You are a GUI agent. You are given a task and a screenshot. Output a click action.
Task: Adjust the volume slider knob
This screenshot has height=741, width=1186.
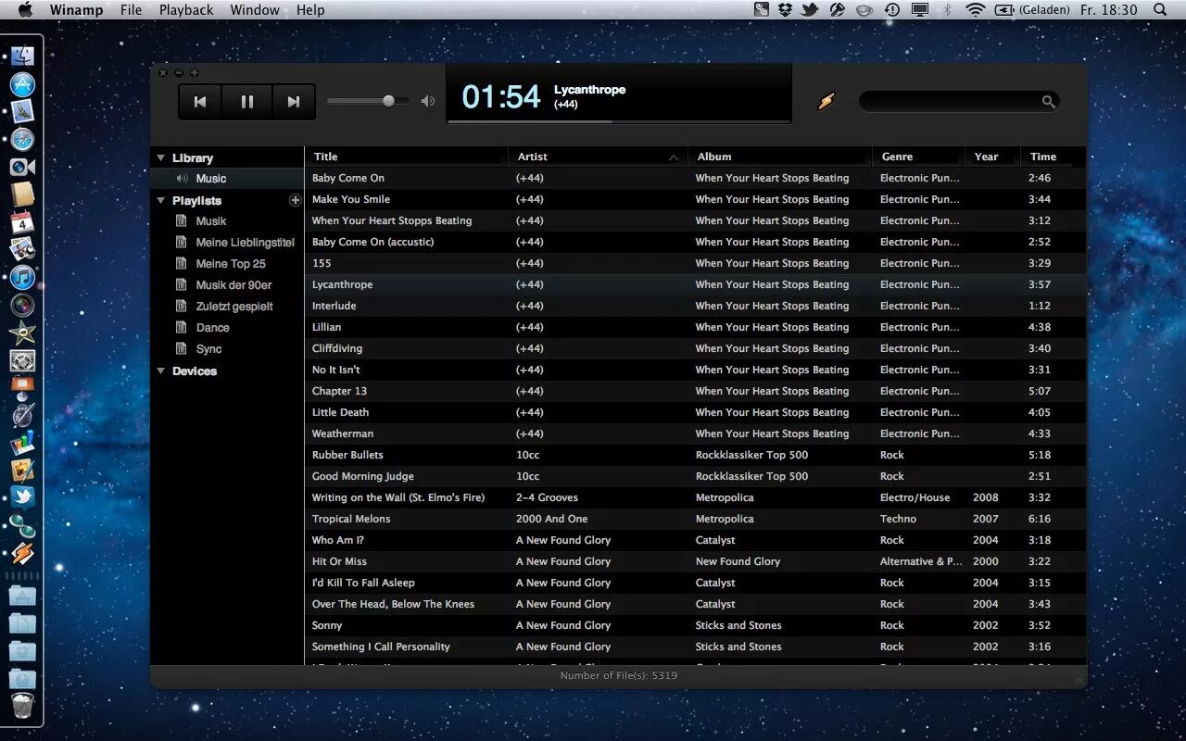(389, 101)
